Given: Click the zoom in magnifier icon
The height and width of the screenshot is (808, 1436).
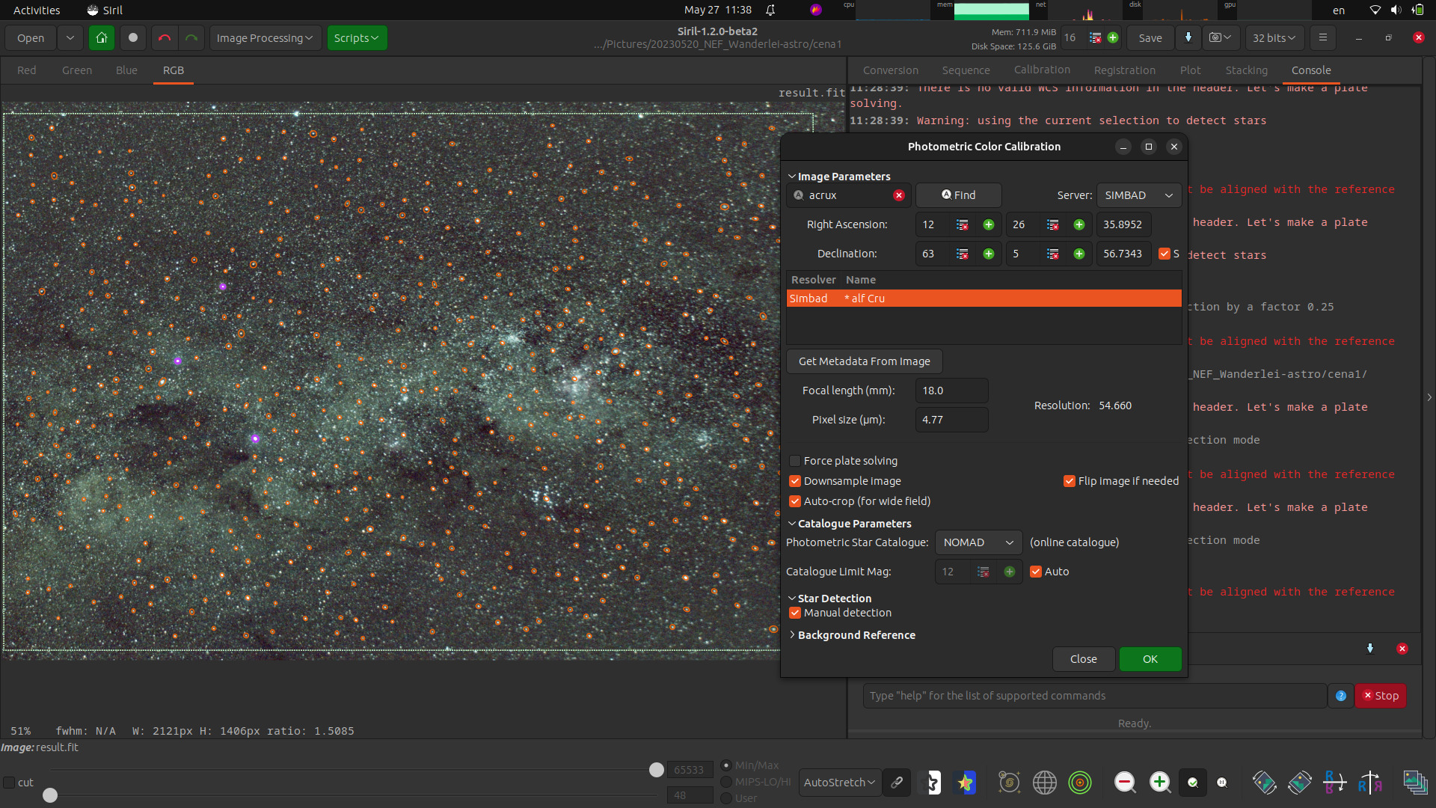Looking at the screenshot, I should pyautogui.click(x=1159, y=783).
